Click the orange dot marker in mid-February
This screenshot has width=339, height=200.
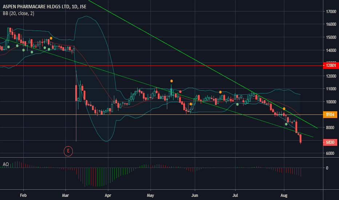coord(51,38)
